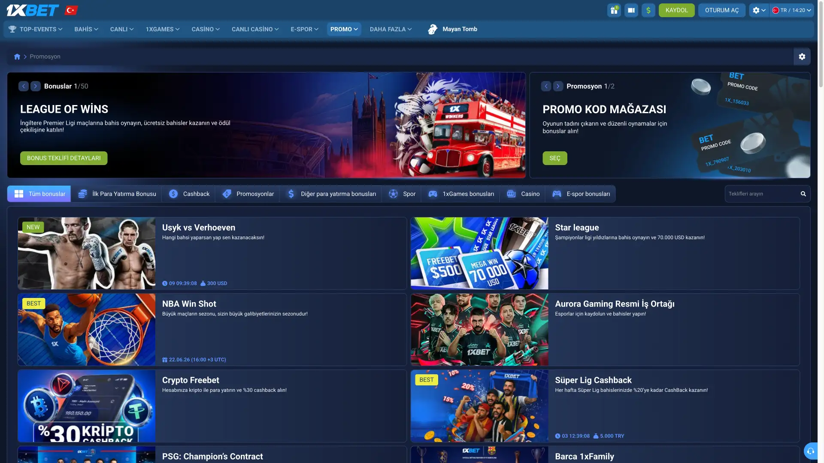824x463 pixels.
Task: Open the Aurora Gaming promo thumbnail
Action: click(x=479, y=330)
